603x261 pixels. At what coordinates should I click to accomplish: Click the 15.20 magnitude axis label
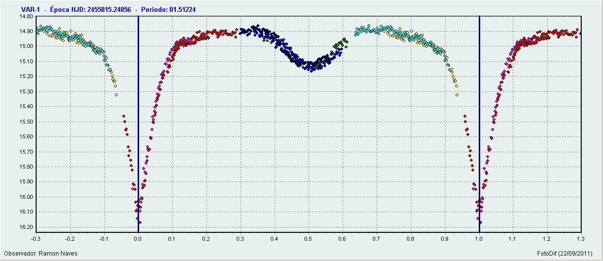pos(26,77)
